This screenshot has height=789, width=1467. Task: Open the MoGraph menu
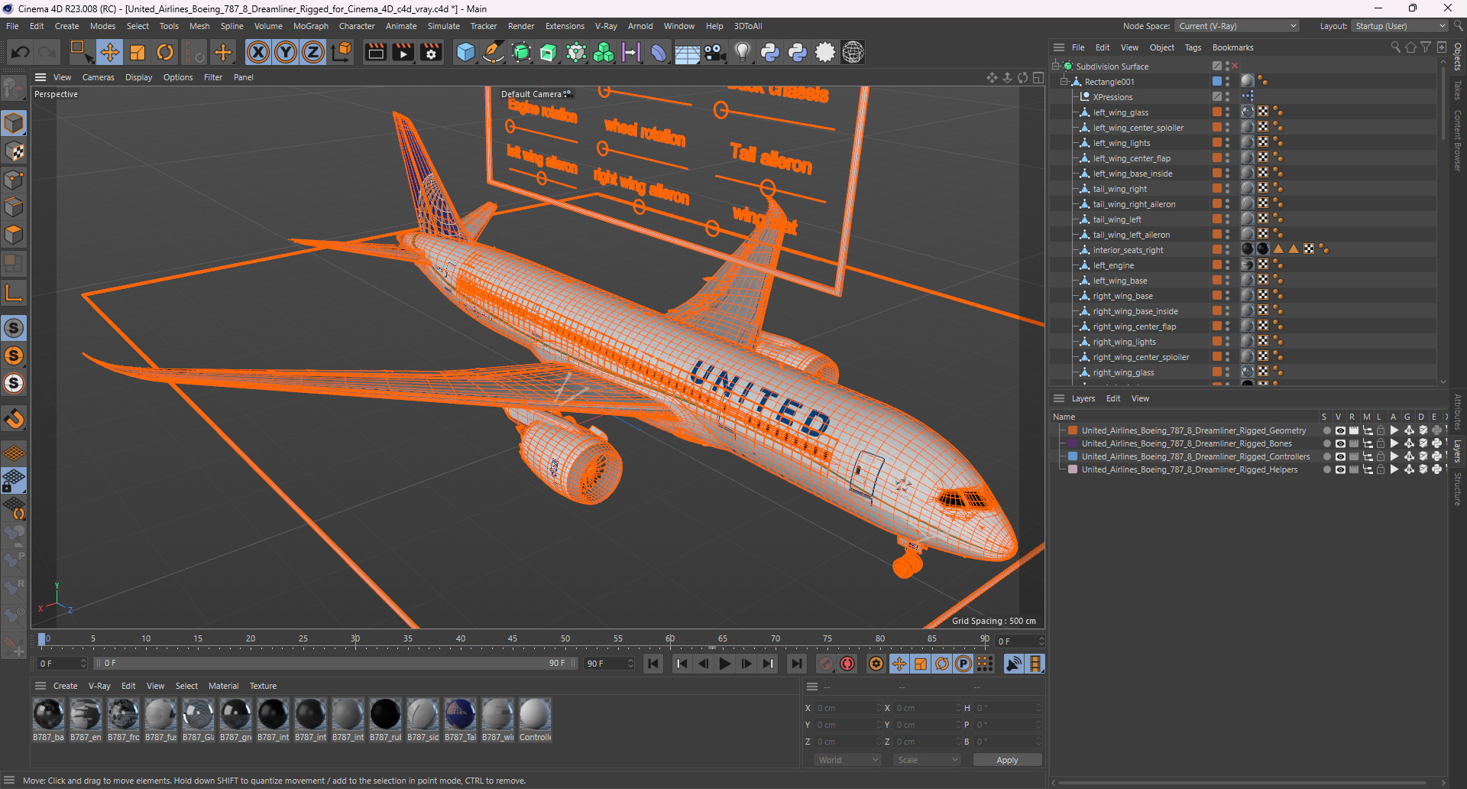[x=310, y=26]
